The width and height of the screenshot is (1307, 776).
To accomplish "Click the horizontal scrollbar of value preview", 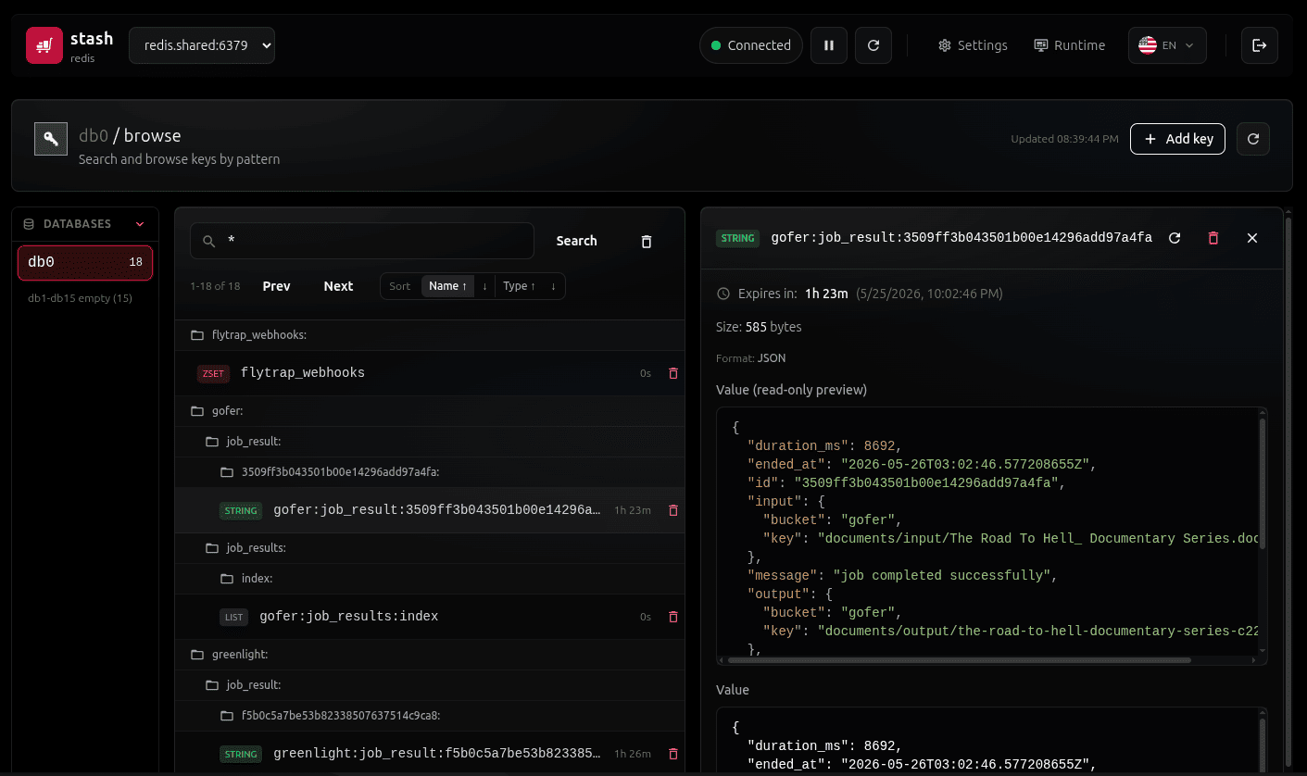I will (959, 660).
